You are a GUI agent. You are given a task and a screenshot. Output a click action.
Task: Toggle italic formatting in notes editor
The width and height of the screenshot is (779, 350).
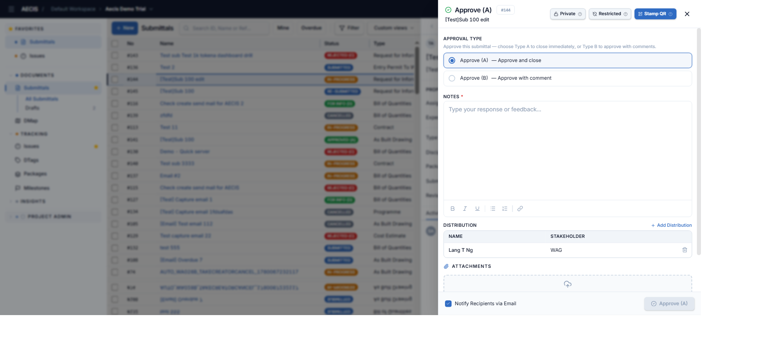465,209
